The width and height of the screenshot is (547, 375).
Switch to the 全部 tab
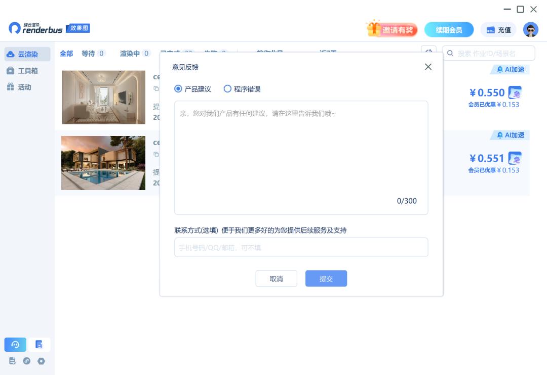point(66,53)
